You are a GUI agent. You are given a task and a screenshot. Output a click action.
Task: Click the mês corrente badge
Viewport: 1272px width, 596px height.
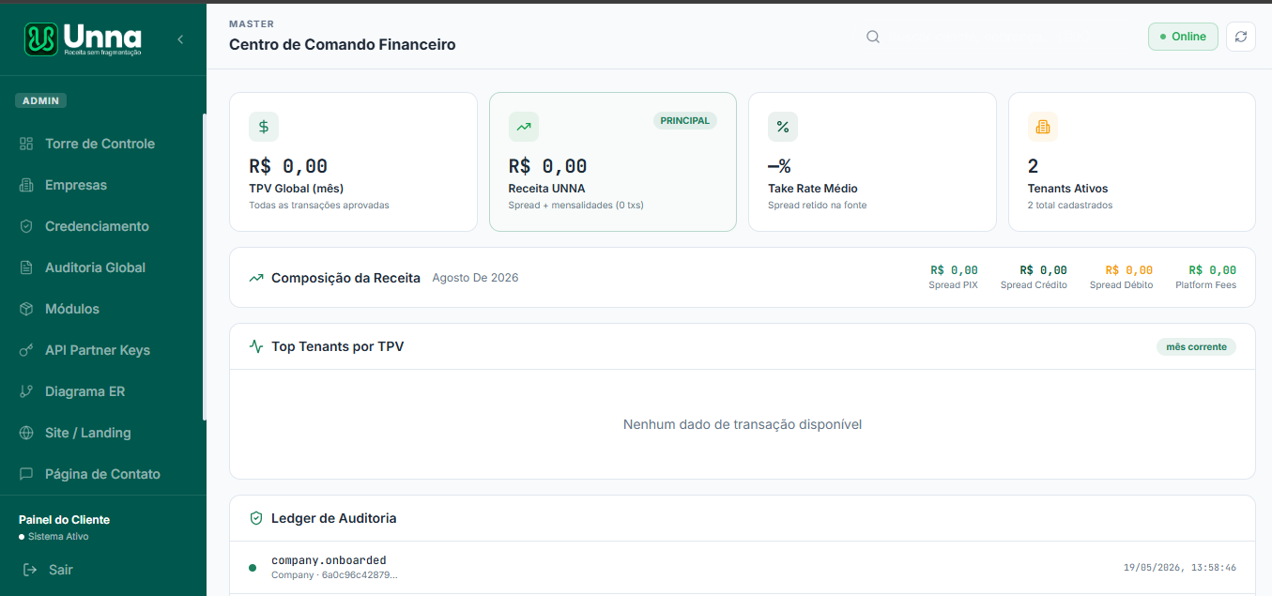pyautogui.click(x=1196, y=347)
